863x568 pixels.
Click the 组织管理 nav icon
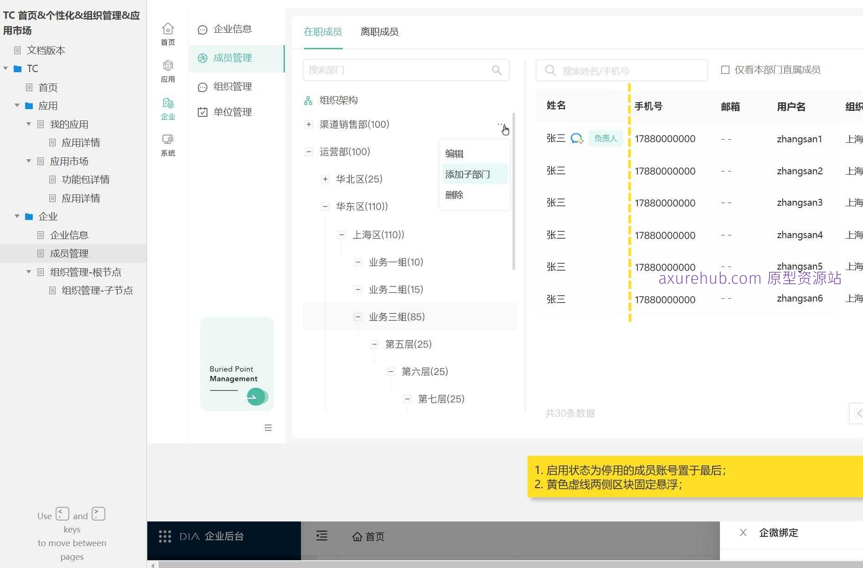point(202,87)
